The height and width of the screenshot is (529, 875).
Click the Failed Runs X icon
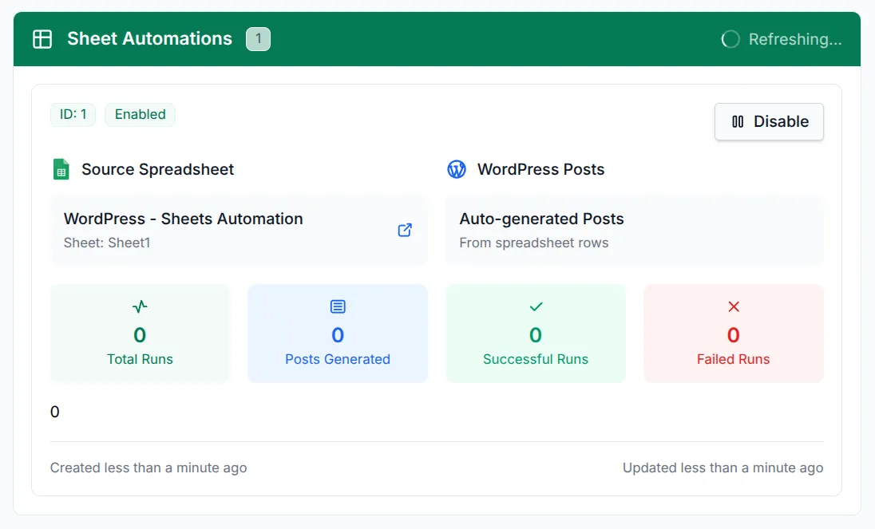click(x=733, y=306)
